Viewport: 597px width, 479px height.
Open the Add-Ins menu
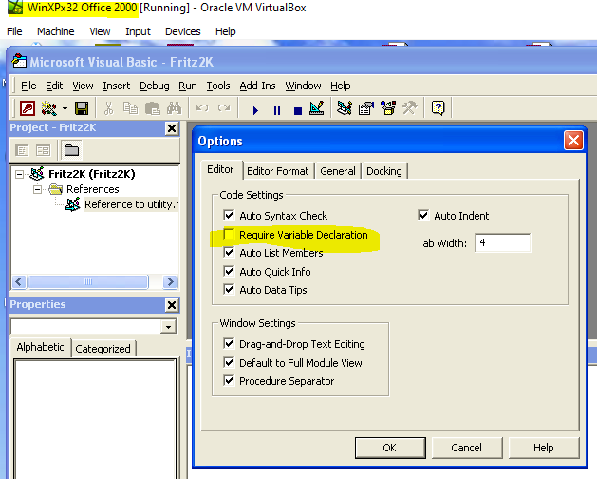[x=257, y=86]
